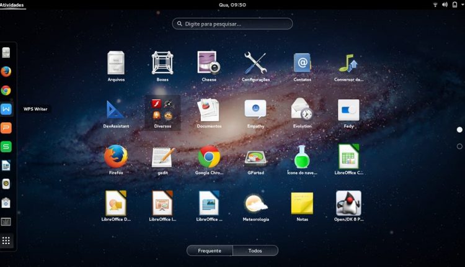465x267 pixels.
Task: Launch the orange WPS Presentation dock icon
Action: [6, 128]
